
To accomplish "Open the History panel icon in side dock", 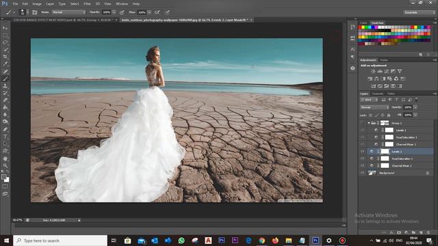I will tap(353, 27).
